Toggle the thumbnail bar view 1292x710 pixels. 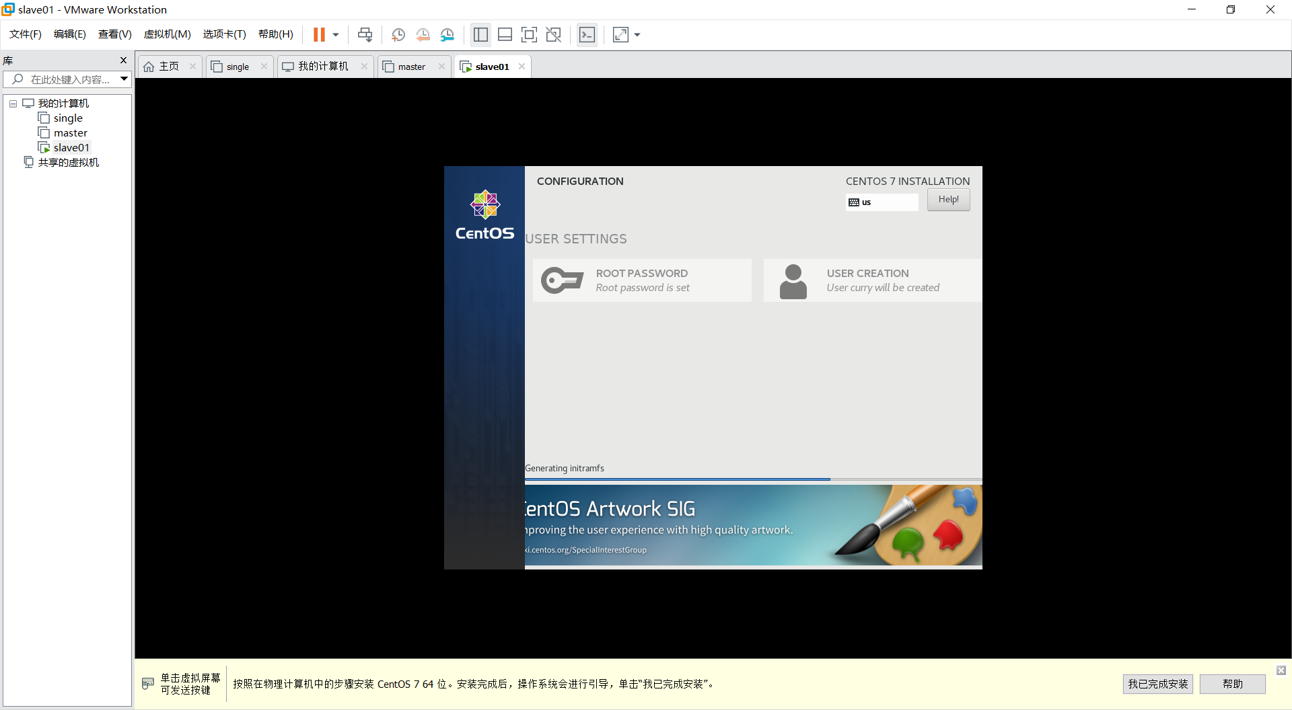click(505, 35)
